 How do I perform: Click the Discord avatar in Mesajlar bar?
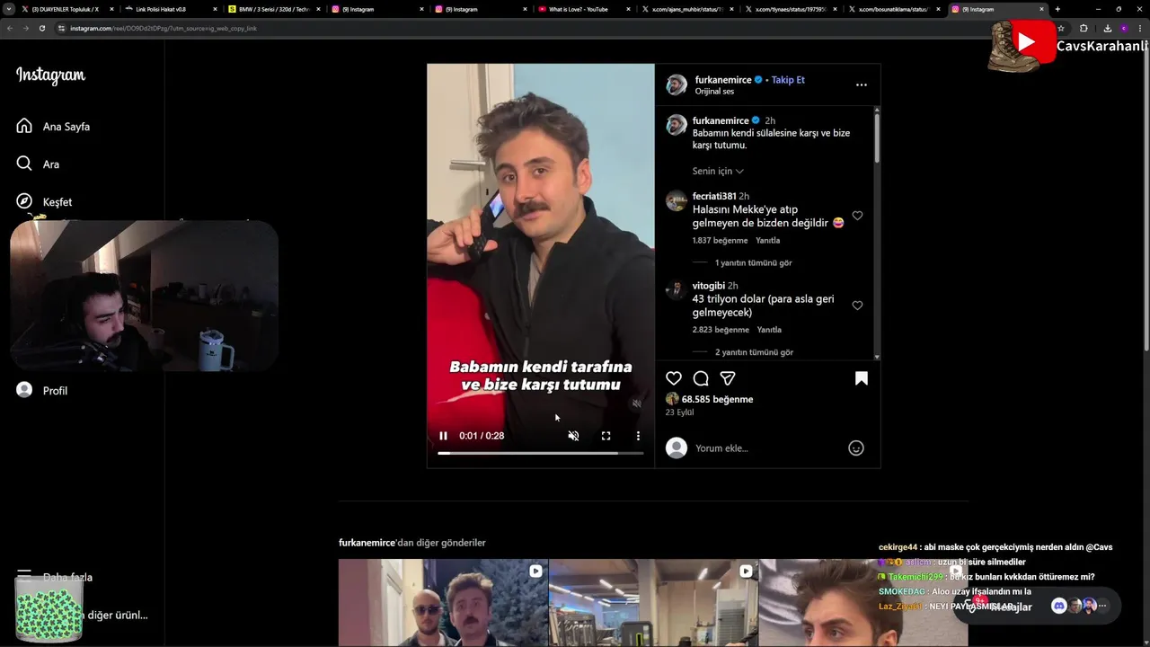coord(1058,606)
